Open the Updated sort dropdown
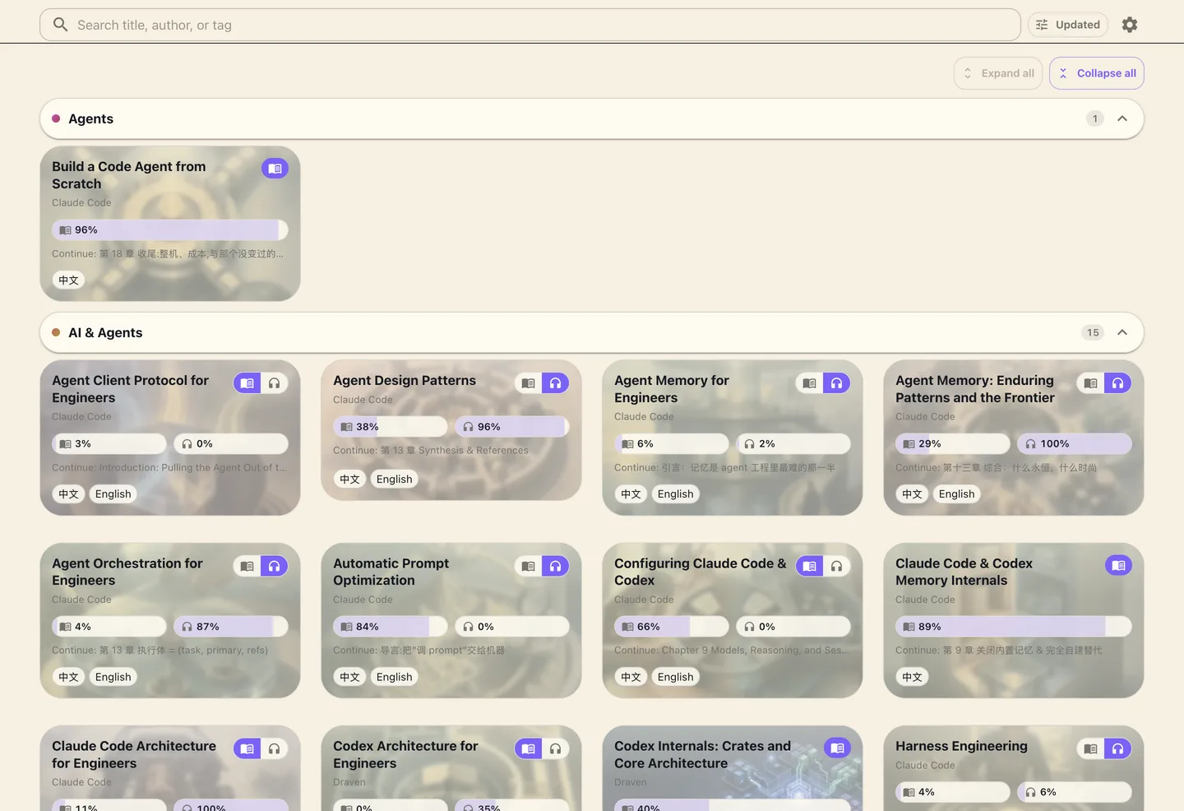1184x811 pixels. coord(1068,25)
